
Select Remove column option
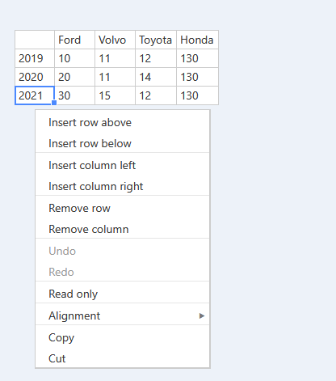pyautogui.click(x=123, y=229)
